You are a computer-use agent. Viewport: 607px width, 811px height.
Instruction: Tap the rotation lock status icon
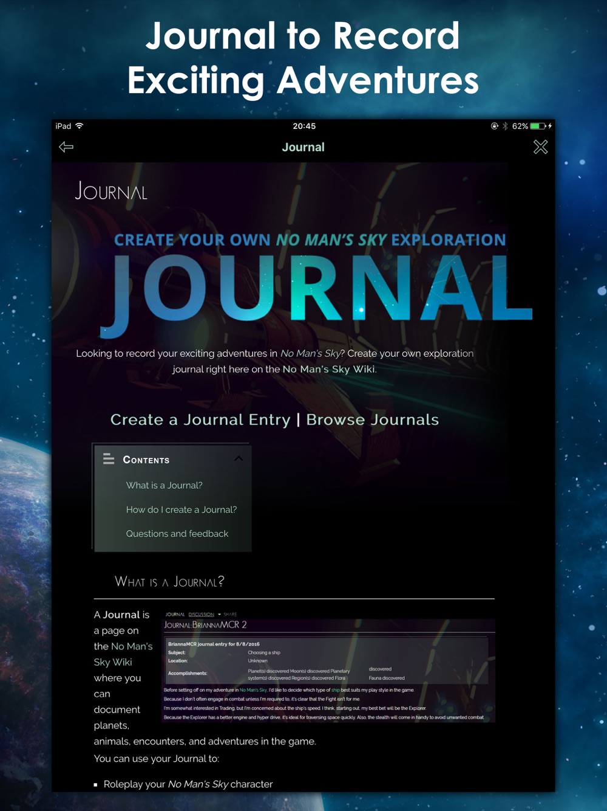pyautogui.click(x=495, y=126)
